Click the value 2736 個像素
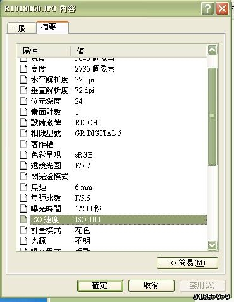 pos(95,69)
